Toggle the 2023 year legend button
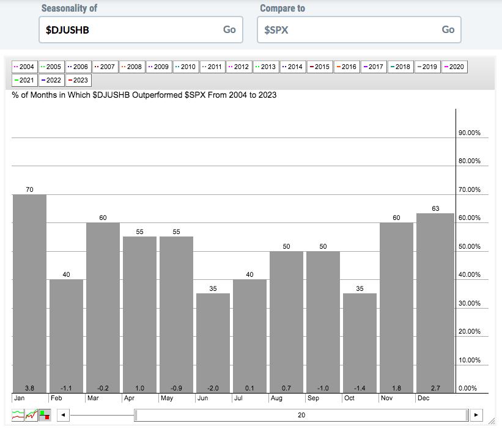The image size is (502, 429). (78, 80)
